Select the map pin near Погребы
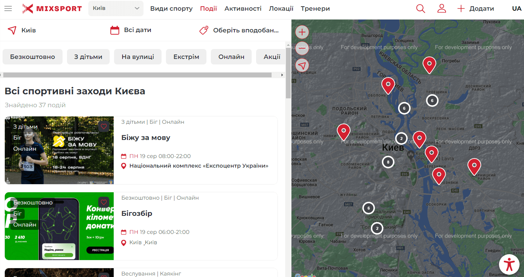 click(429, 65)
